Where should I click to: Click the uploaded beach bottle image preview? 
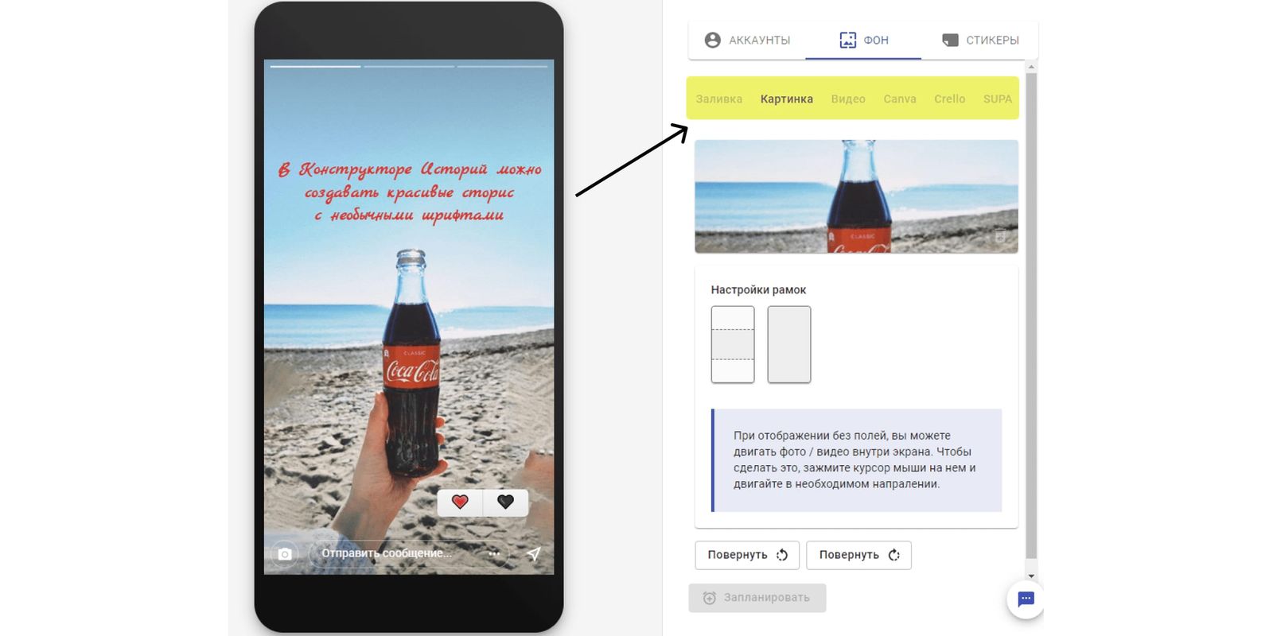[x=856, y=196]
